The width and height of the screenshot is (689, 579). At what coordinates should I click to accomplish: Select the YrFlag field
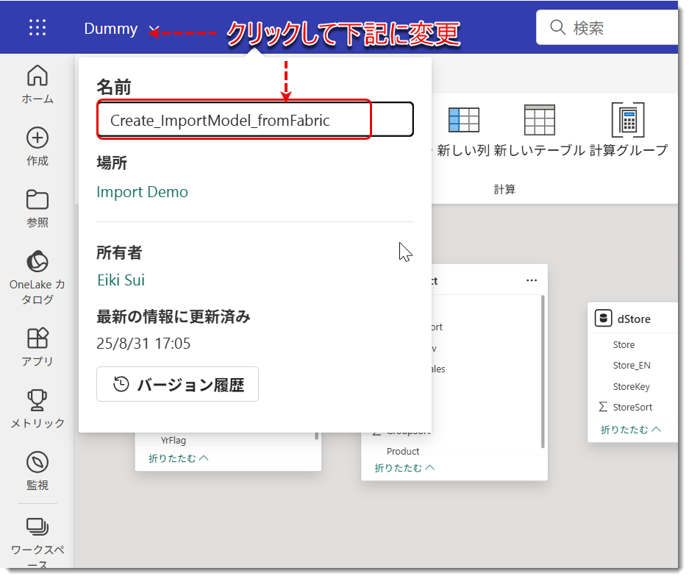click(173, 440)
